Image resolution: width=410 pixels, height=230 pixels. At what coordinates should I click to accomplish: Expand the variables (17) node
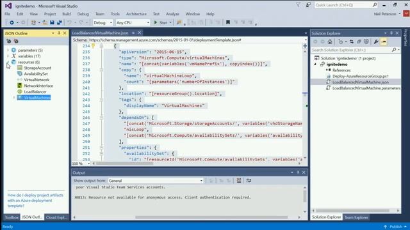(x=8, y=56)
